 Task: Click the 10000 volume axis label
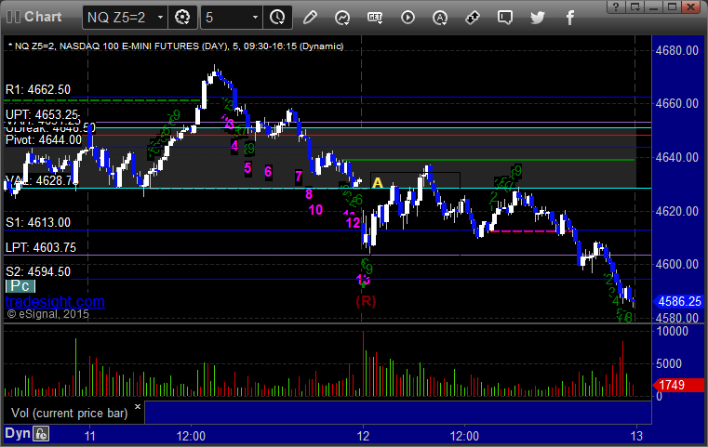click(x=673, y=331)
